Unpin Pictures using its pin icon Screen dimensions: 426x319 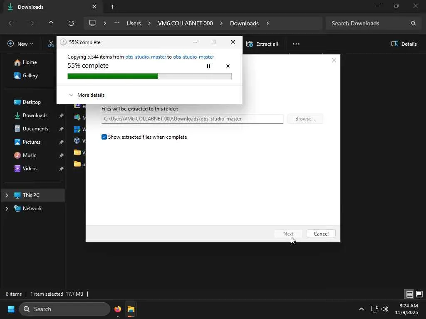62,142
